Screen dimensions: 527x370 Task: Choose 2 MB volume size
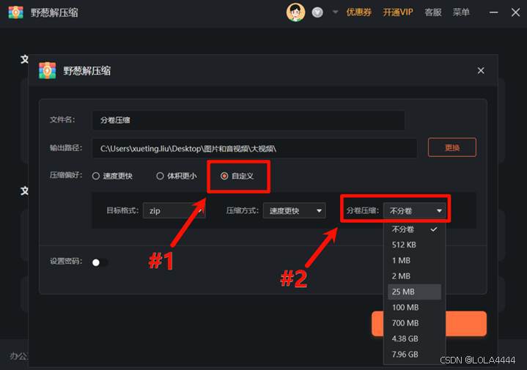coord(414,276)
